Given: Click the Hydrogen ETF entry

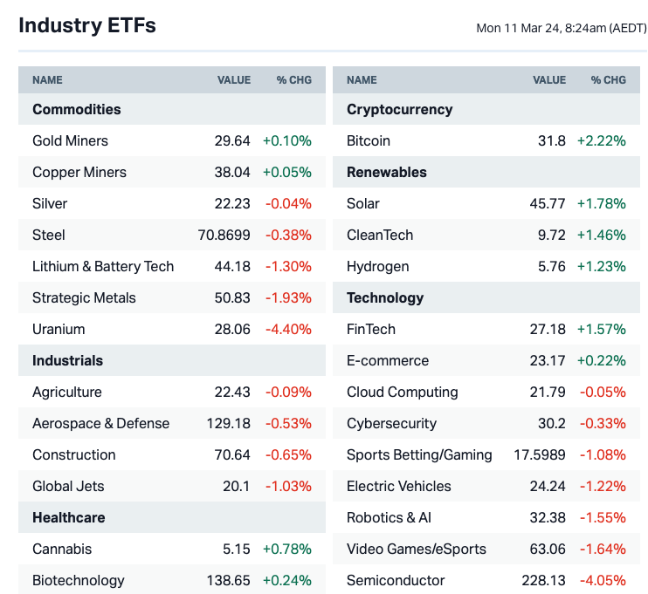Looking at the screenshot, I should tap(377, 266).
